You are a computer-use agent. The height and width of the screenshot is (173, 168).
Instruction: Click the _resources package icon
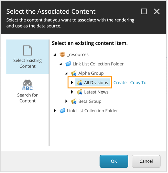coord(62,54)
